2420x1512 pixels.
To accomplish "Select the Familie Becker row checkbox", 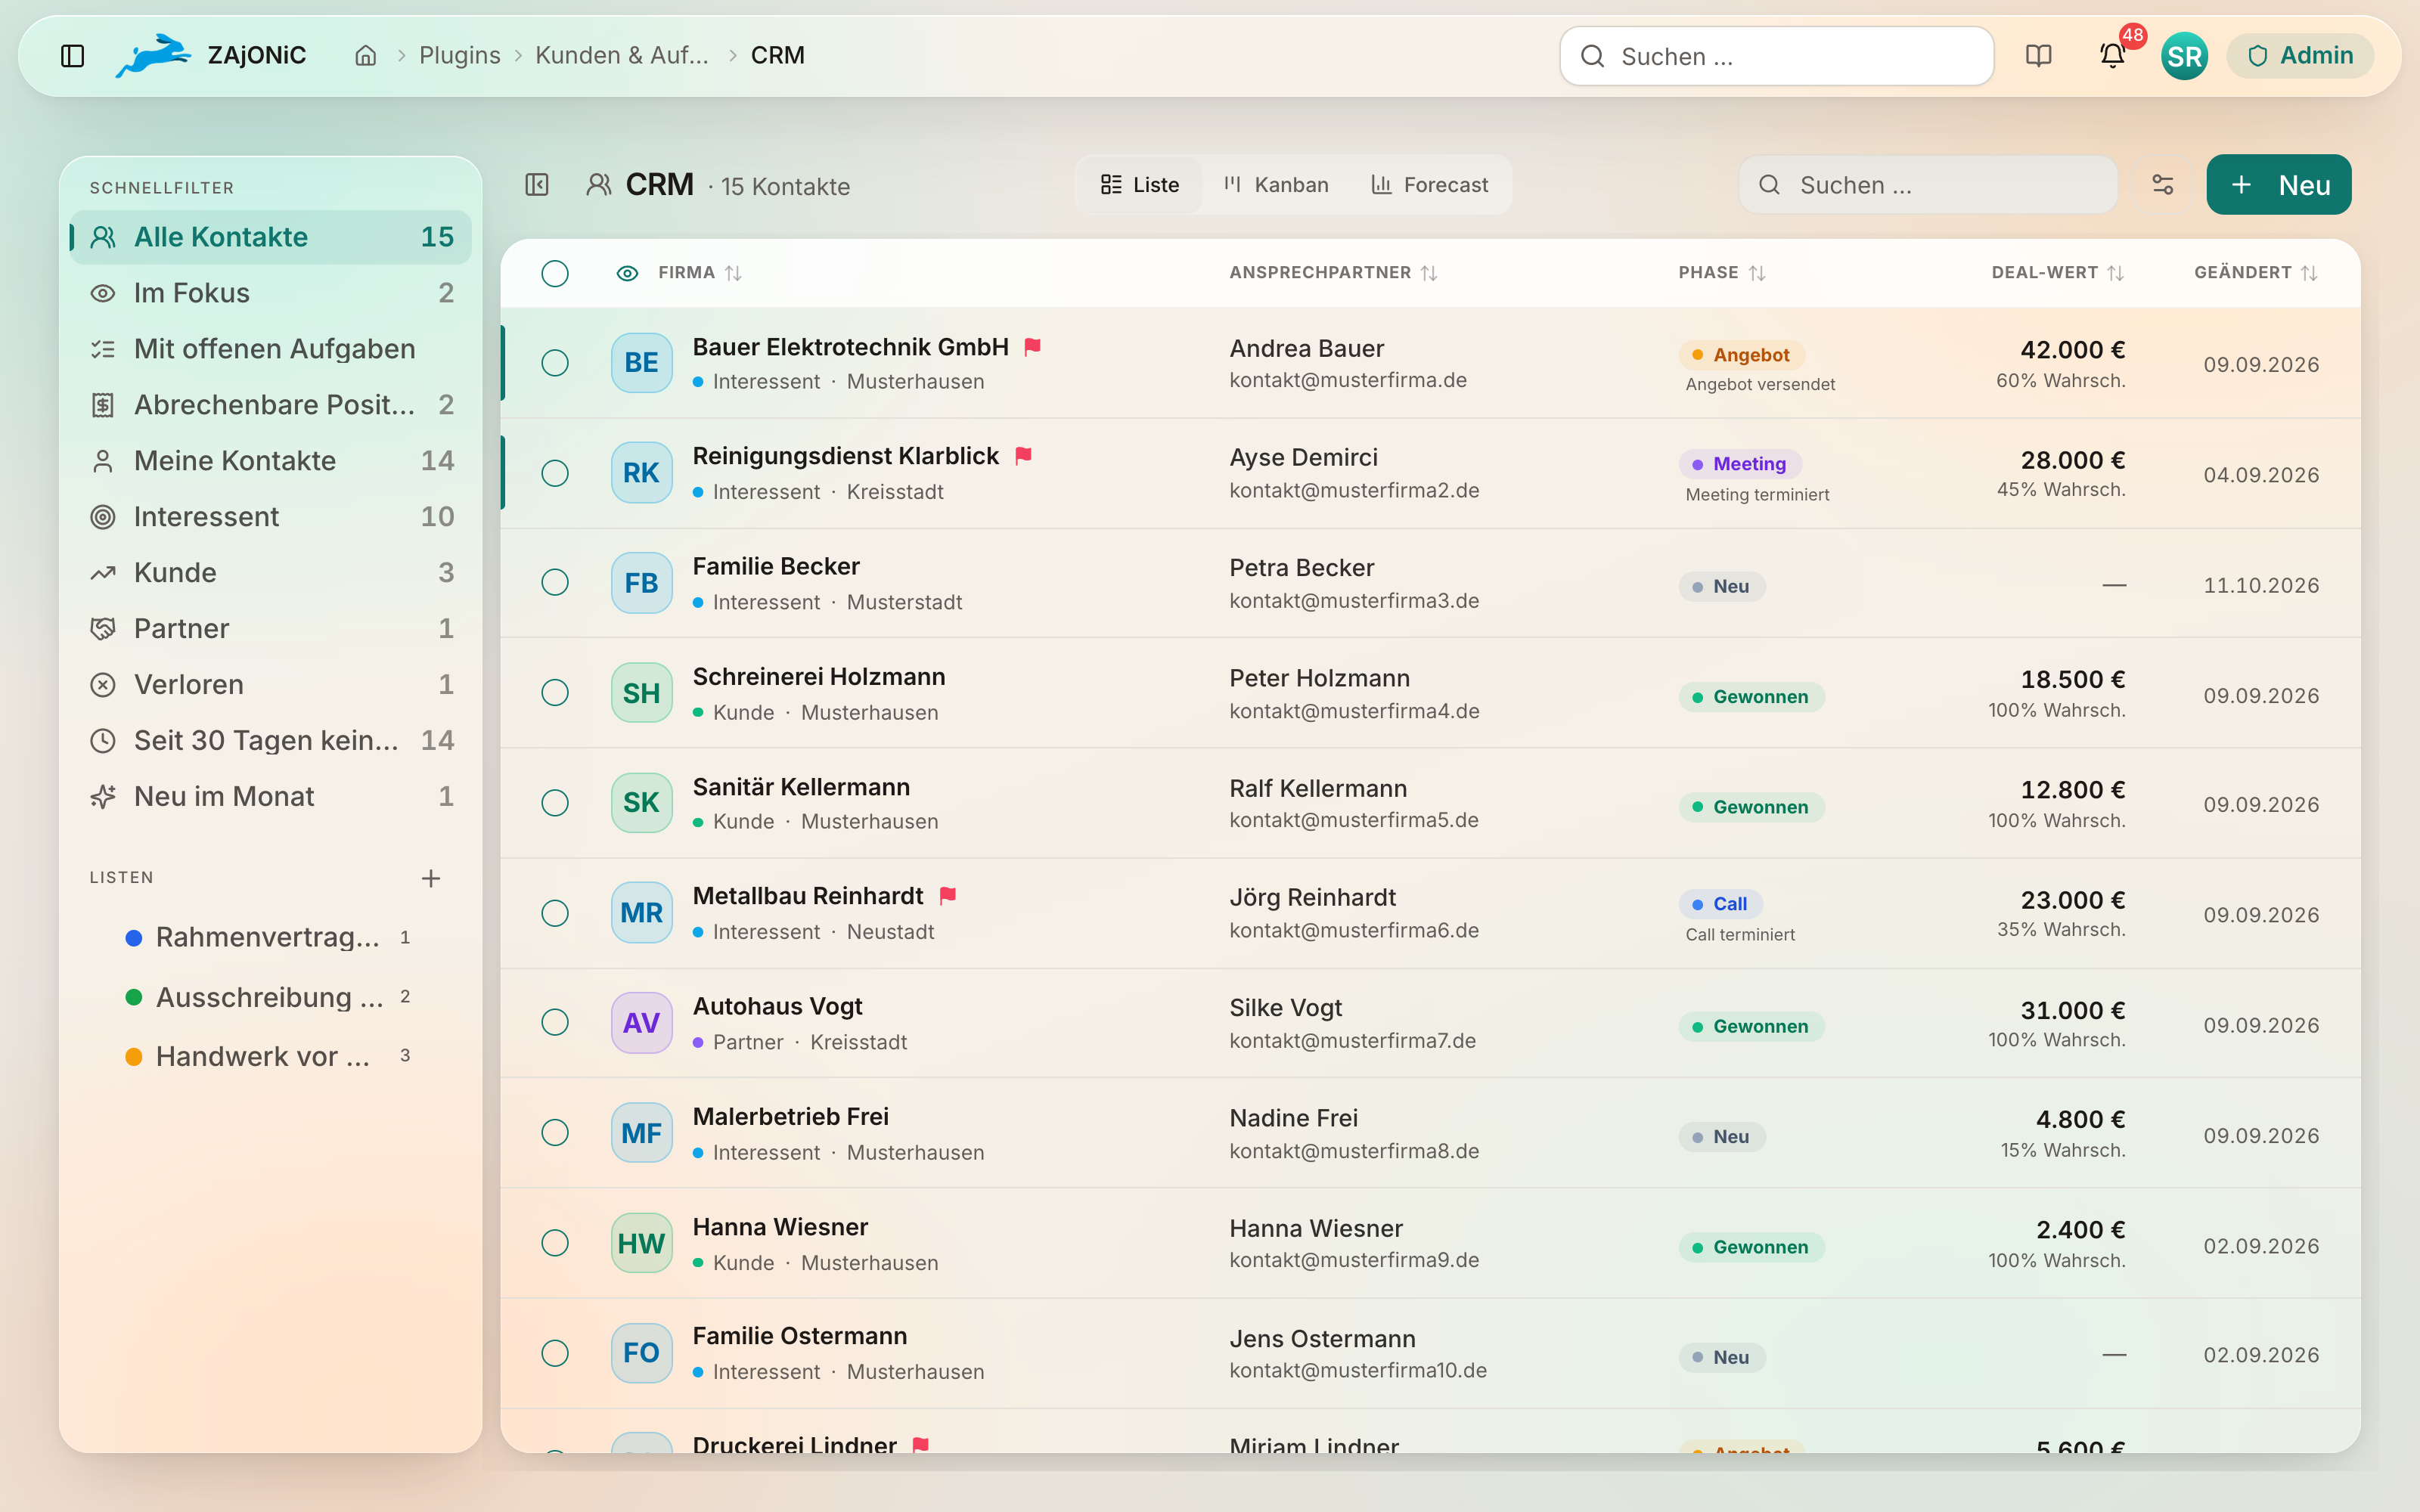I will [555, 582].
